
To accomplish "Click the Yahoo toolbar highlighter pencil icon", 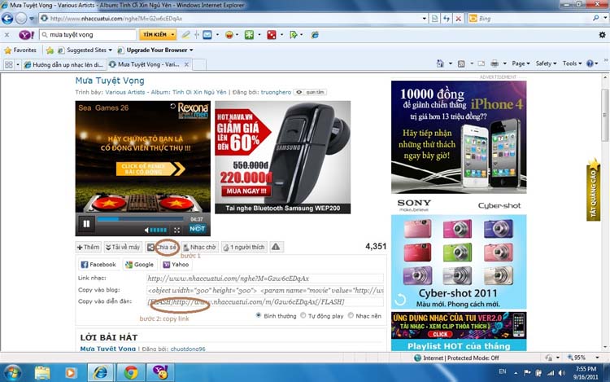I will point(186,35).
